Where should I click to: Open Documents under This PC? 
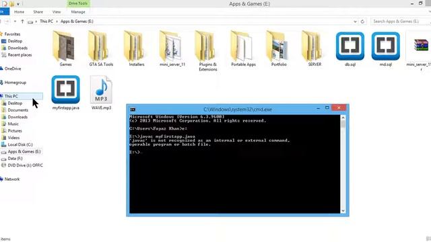click(x=18, y=110)
